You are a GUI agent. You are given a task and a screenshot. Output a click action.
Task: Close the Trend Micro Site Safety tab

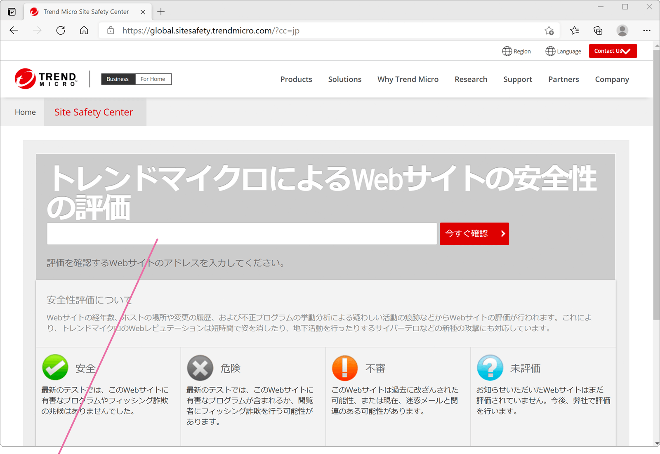[143, 12]
